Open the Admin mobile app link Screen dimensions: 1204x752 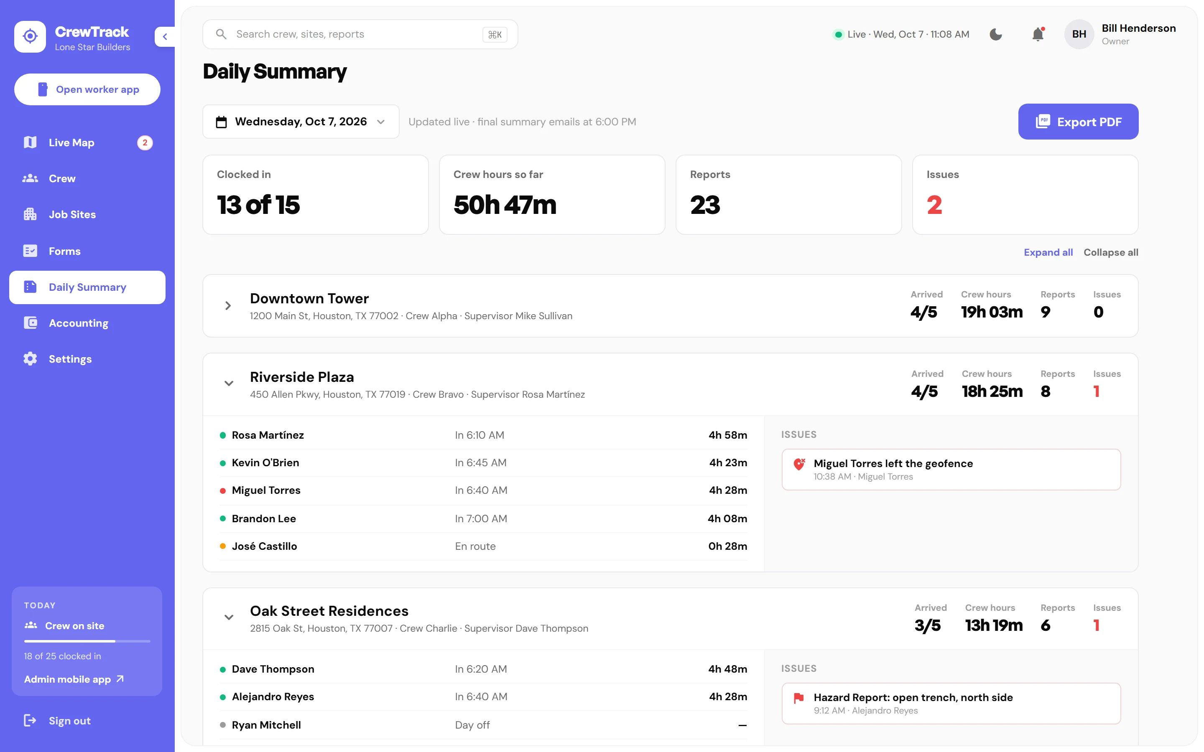coord(74,679)
